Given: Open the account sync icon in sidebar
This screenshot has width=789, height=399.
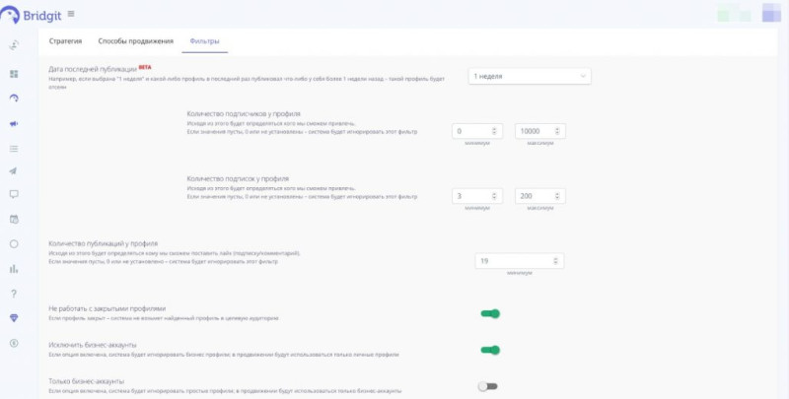Looking at the screenshot, I should 14,45.
